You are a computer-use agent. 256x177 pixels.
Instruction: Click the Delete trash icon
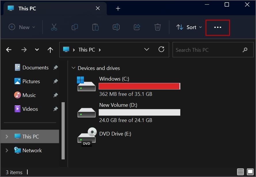(158, 27)
